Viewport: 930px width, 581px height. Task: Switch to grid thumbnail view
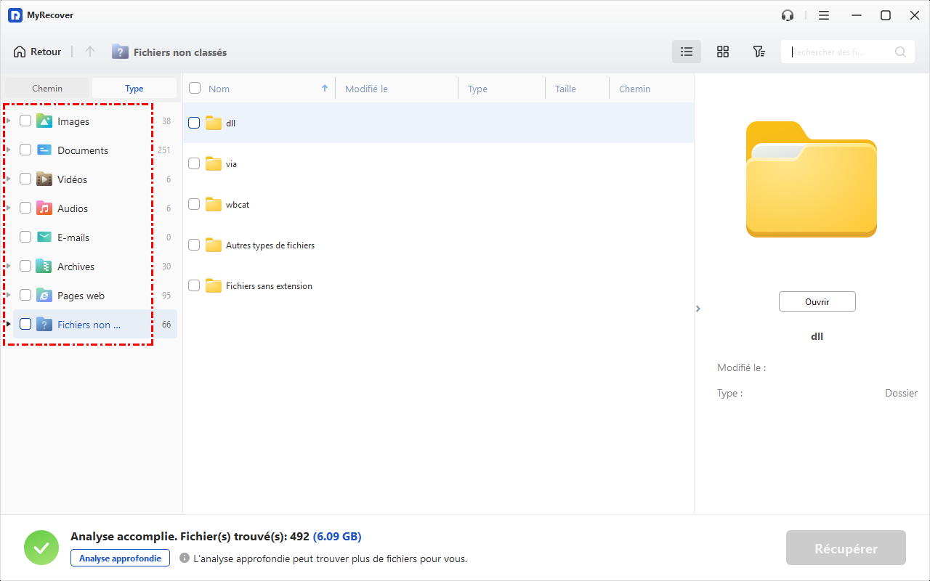pyautogui.click(x=722, y=52)
